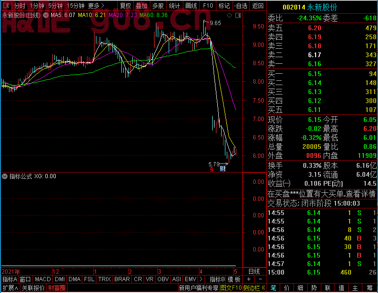Open the 关联报价 tab

pyautogui.click(x=33, y=288)
